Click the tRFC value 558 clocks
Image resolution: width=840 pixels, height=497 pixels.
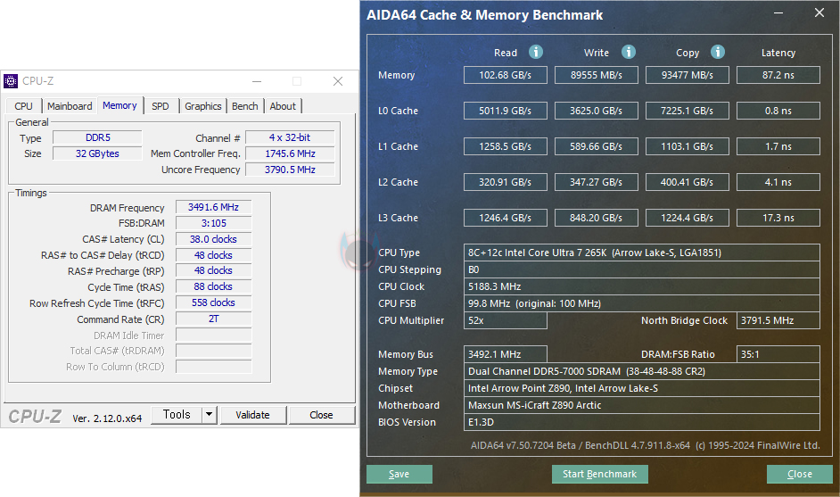[213, 302]
